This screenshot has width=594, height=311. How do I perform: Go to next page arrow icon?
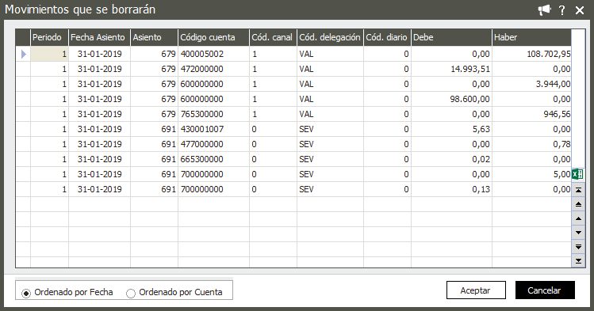coord(578,247)
